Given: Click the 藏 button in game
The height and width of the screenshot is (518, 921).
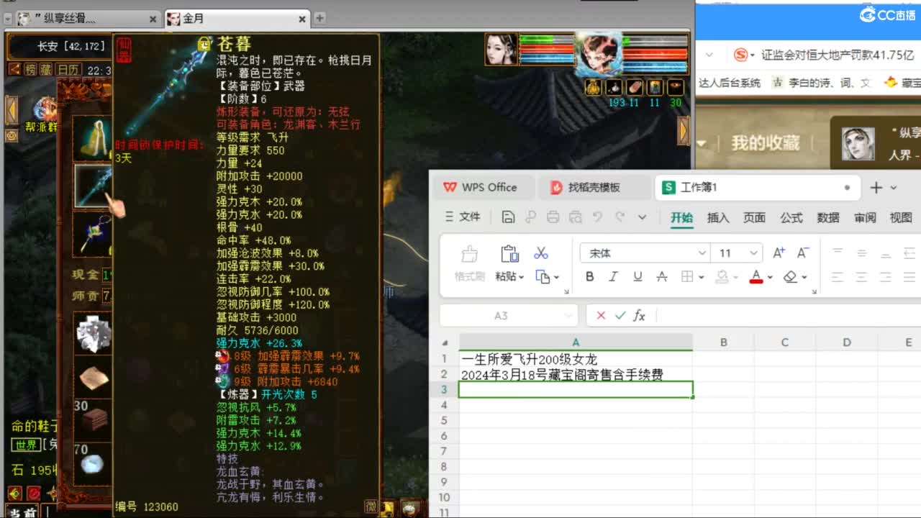Looking at the screenshot, I should coord(46,70).
